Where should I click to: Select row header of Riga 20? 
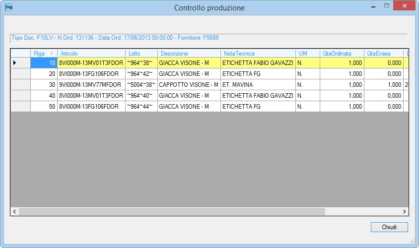point(20,74)
